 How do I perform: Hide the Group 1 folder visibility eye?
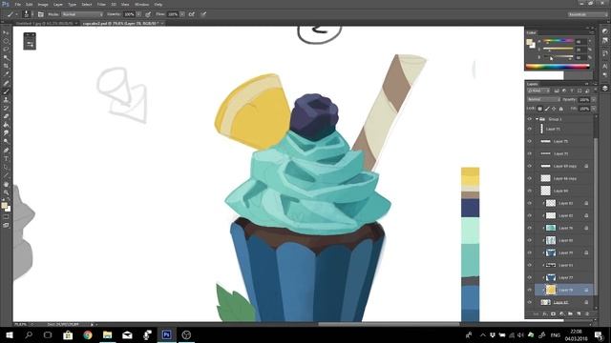click(x=530, y=119)
